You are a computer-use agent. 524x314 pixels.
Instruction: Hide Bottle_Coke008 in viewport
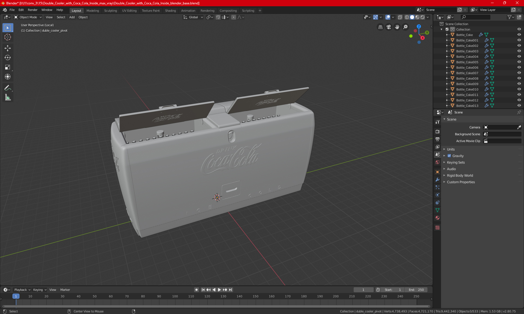[x=519, y=78]
